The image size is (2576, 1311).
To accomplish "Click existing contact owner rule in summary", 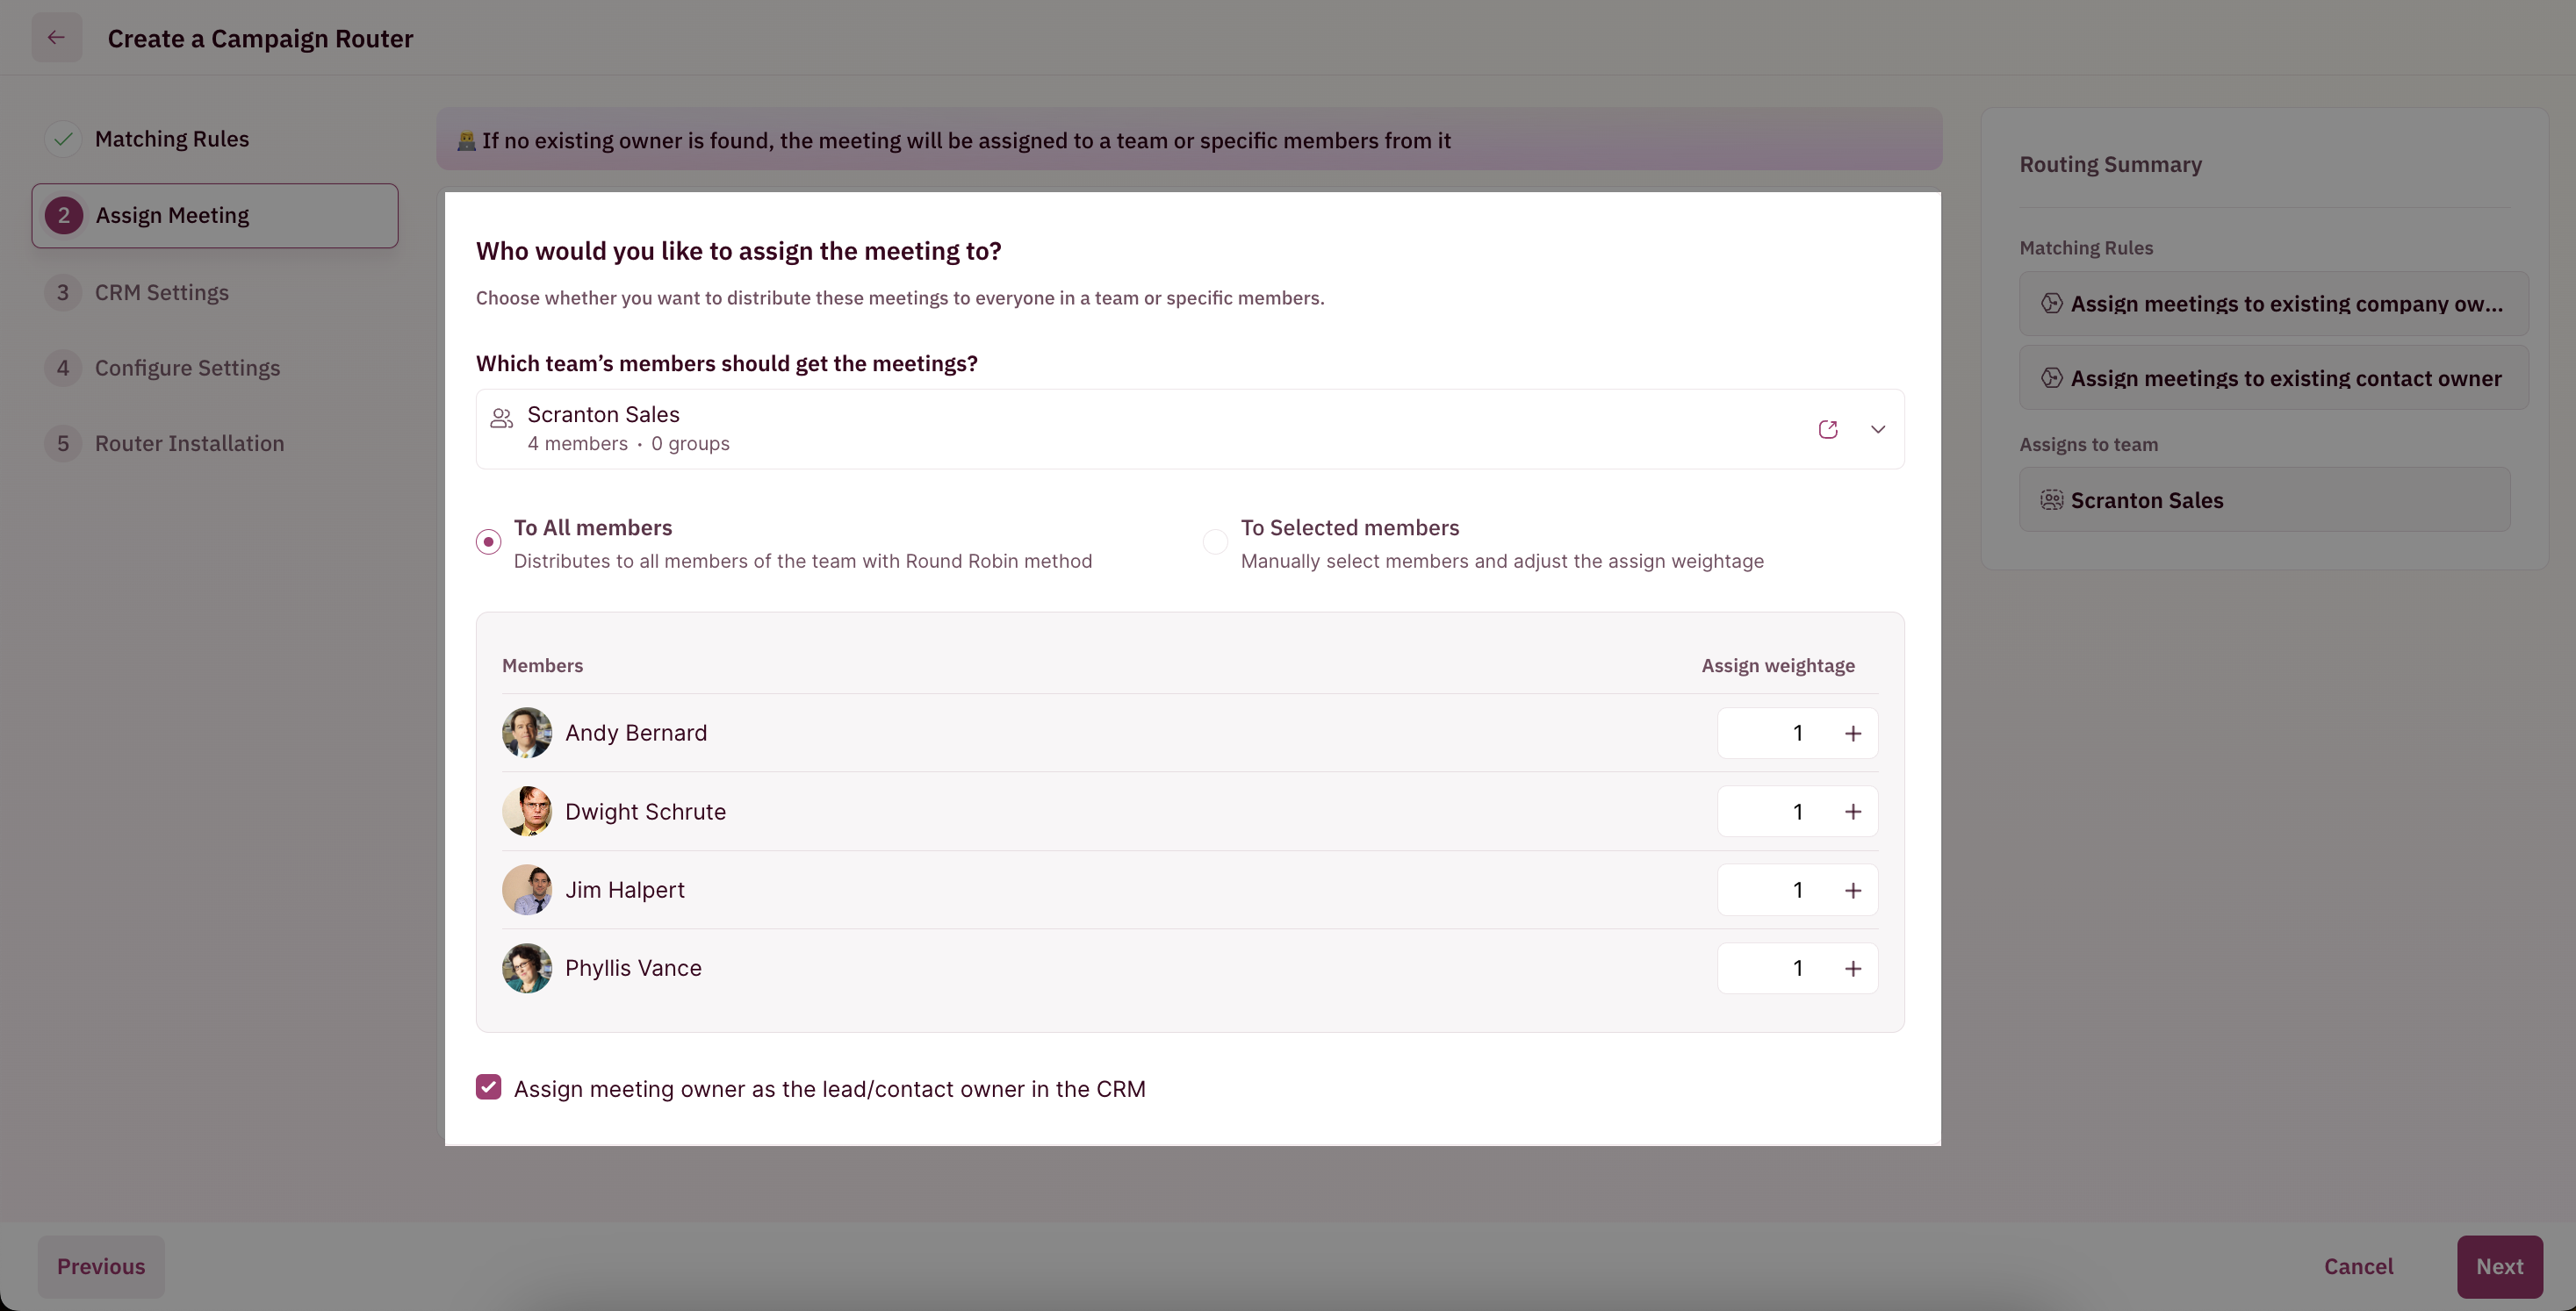I will [2273, 379].
